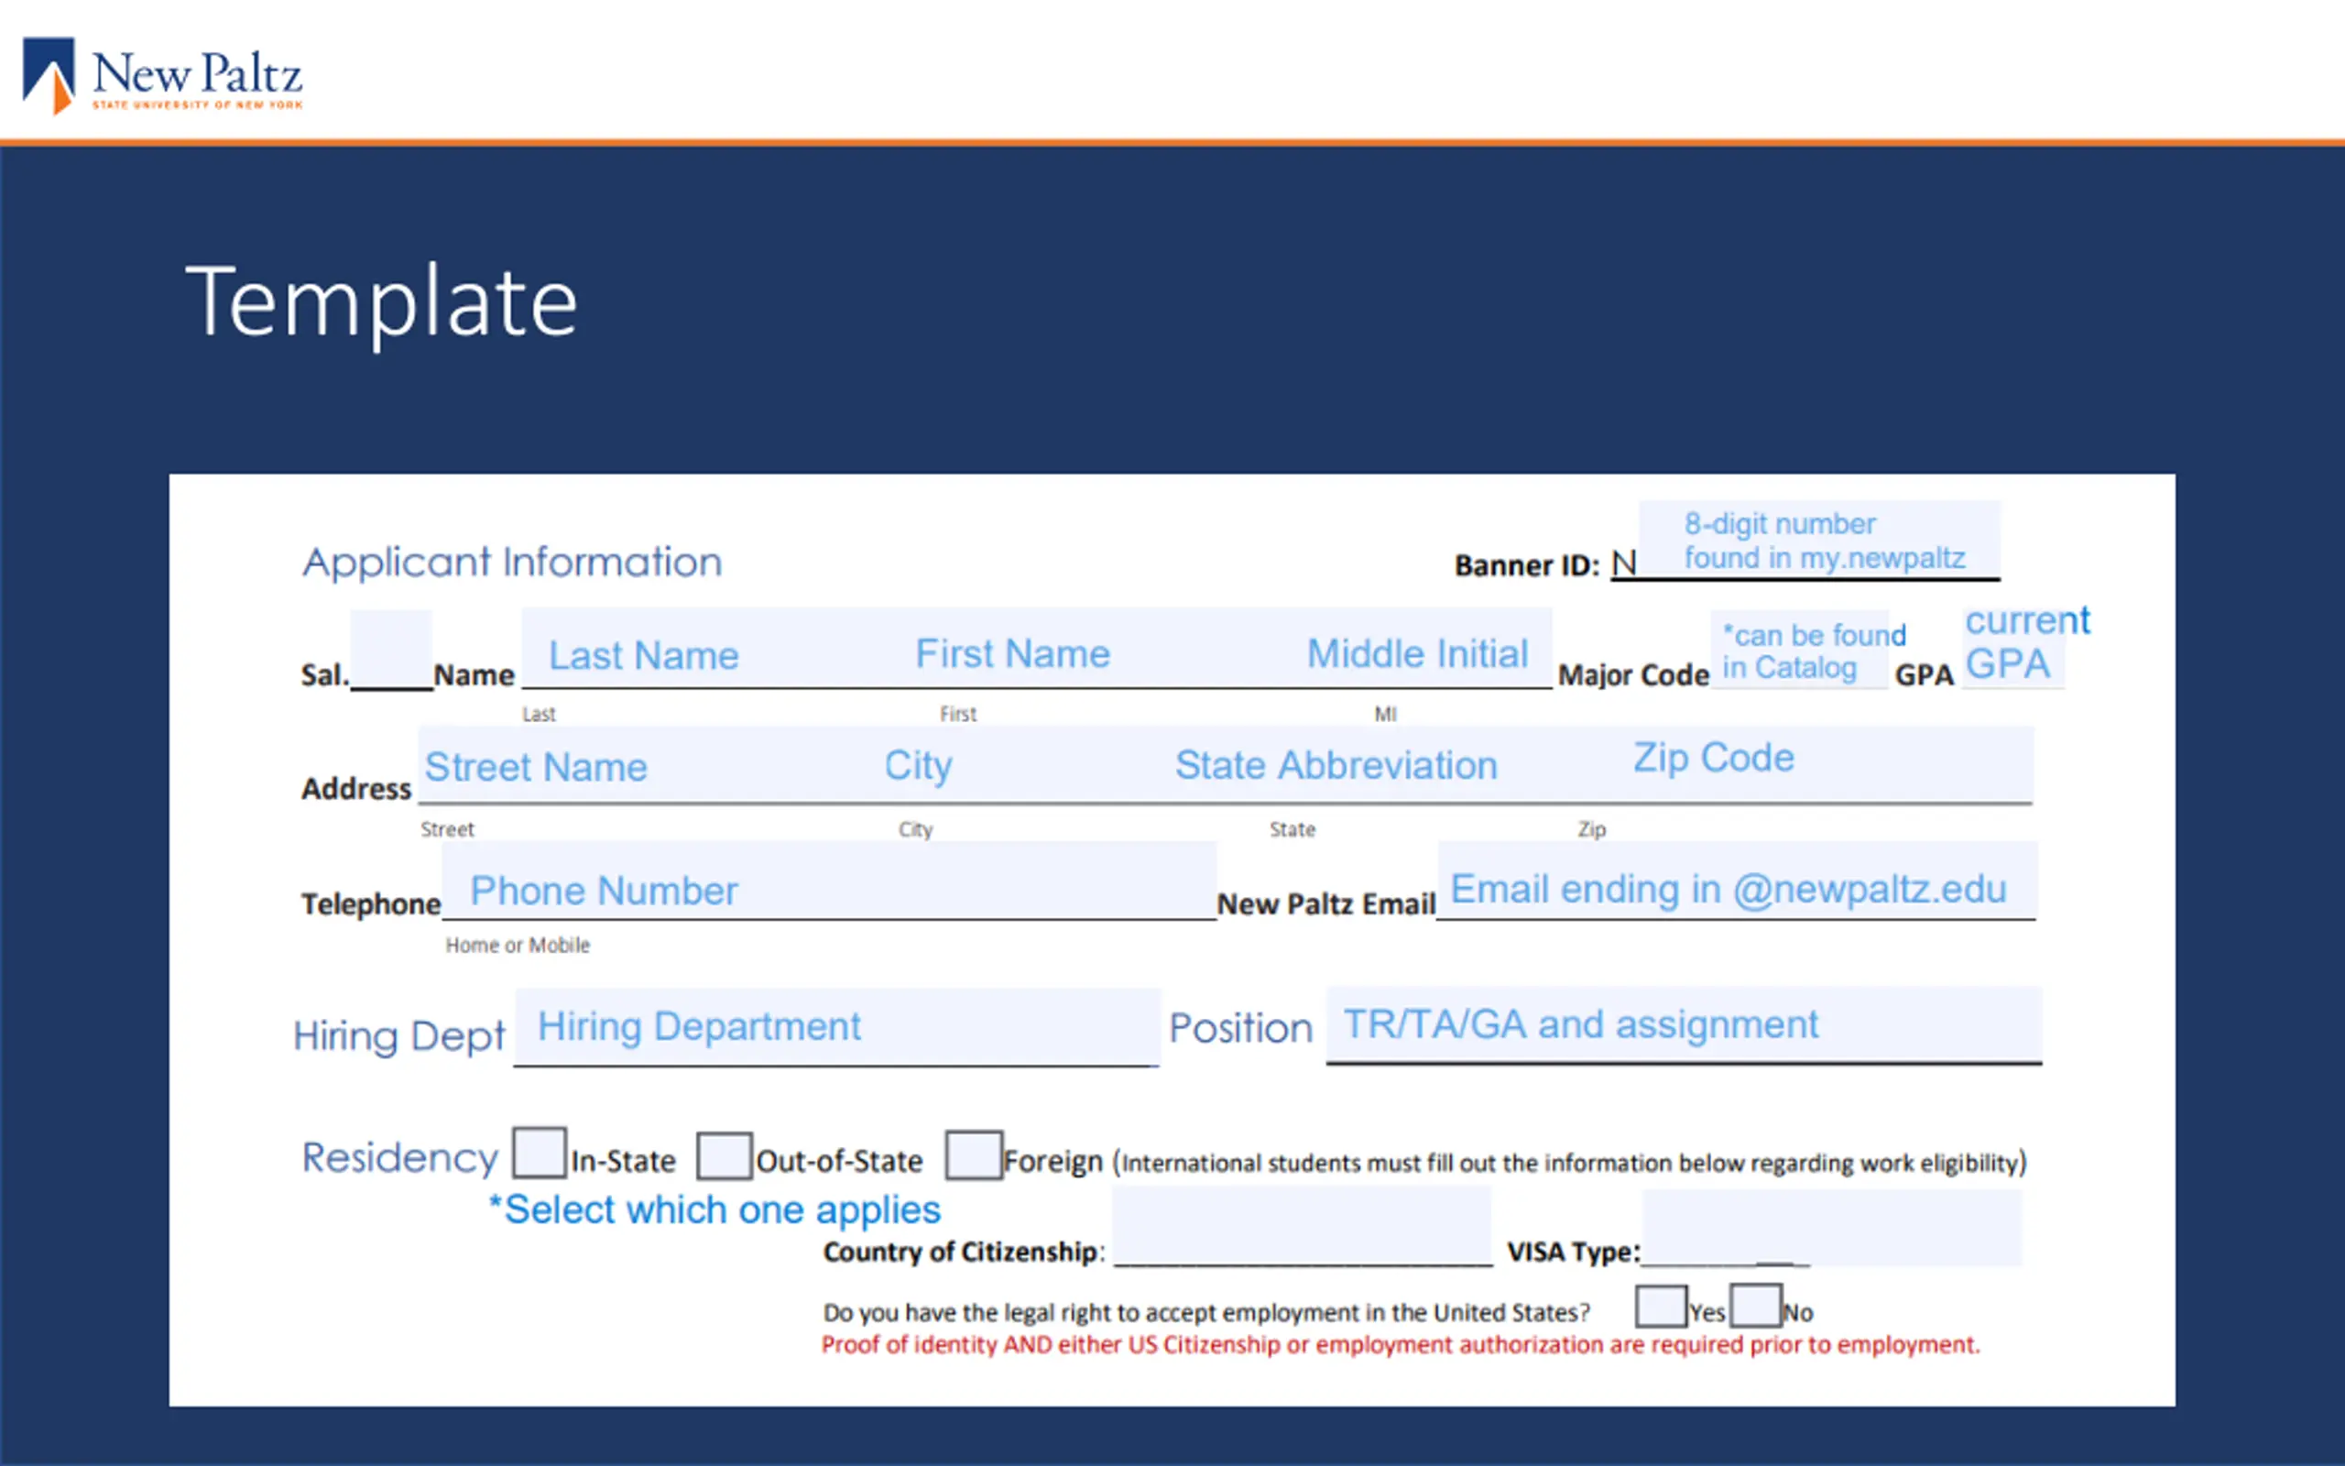This screenshot has height=1466, width=2345.
Task: Click into the First Name area
Action: pyautogui.click(x=1012, y=653)
